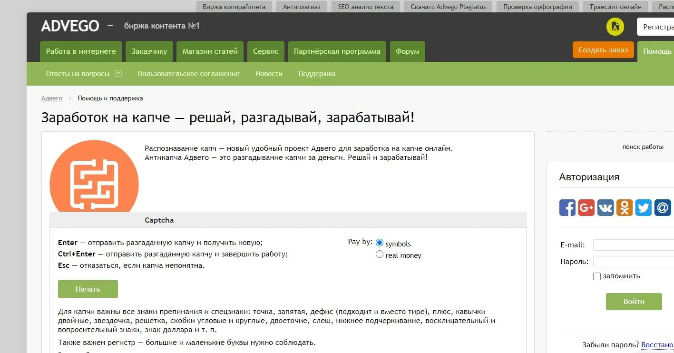Log in with VK icon
The width and height of the screenshot is (674, 353).
pyautogui.click(x=606, y=207)
